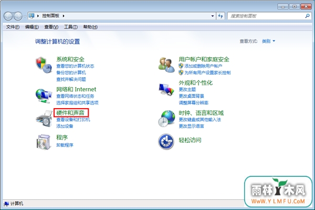This screenshot has height=210, width=315.
Task: Open the Network and Internet globe icon
Action: click(x=44, y=96)
